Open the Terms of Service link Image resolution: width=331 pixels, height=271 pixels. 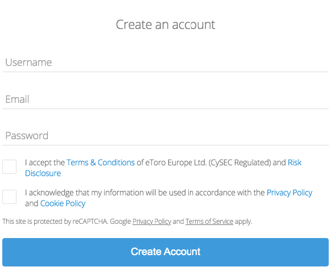pos(209,222)
